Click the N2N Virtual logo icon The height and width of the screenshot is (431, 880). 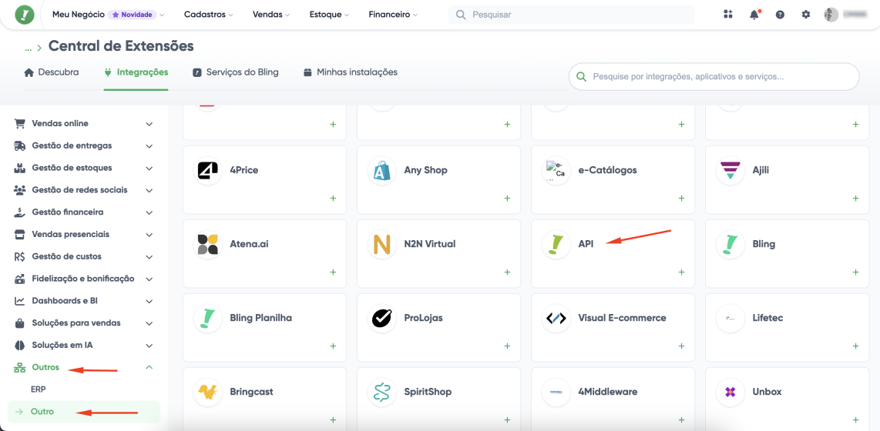[x=381, y=245]
